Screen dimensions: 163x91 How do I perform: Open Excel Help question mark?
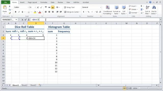(x=150, y=2)
